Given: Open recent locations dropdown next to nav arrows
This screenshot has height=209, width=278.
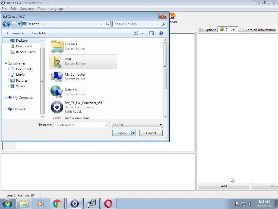Looking at the screenshot, I should pos(19,24).
